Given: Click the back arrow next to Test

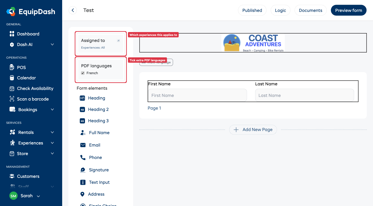Looking at the screenshot, I should (73, 10).
